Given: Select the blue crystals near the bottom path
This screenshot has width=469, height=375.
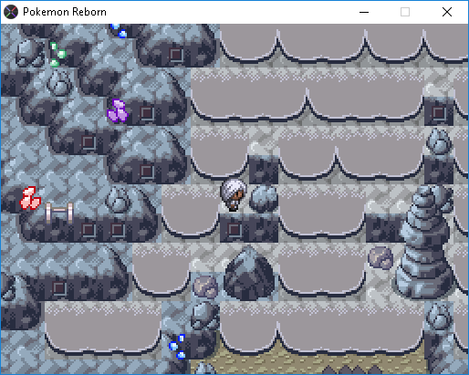Looking at the screenshot, I should coord(178,347).
